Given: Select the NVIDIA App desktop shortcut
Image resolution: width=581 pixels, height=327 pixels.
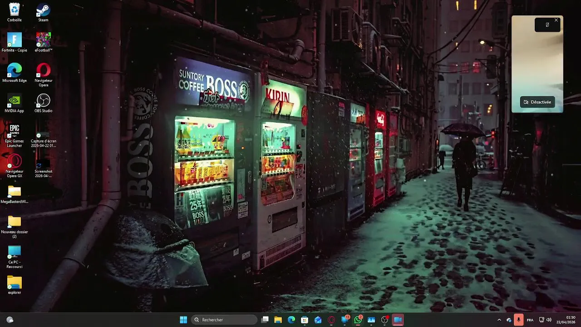Looking at the screenshot, I should [x=15, y=103].
